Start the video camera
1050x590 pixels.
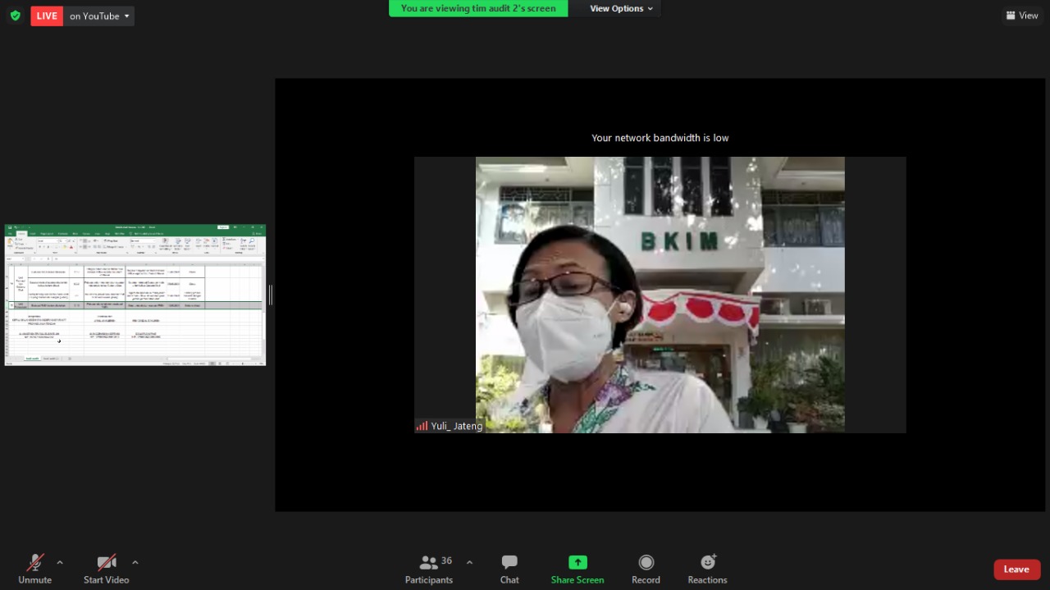pyautogui.click(x=106, y=568)
